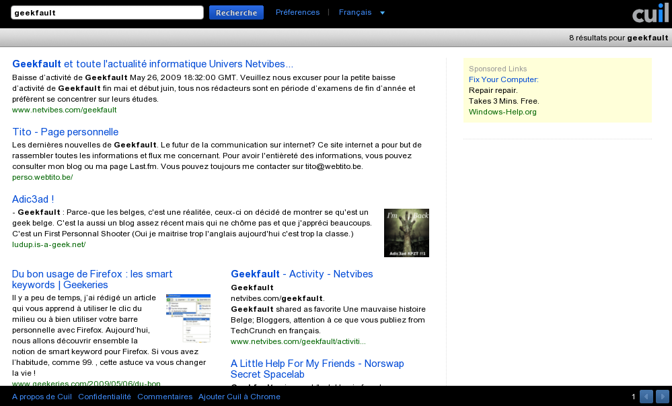Open A propos de Cuil footer link
Screen dimensions: 672x406
tap(42, 397)
